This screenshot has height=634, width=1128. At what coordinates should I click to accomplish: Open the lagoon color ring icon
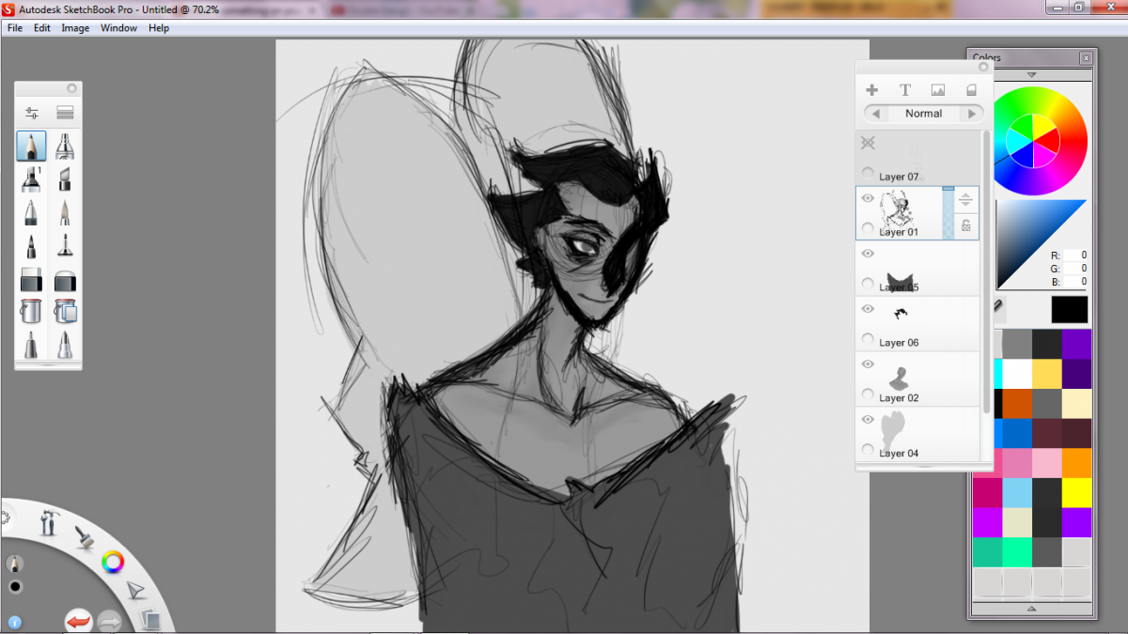pos(113,562)
